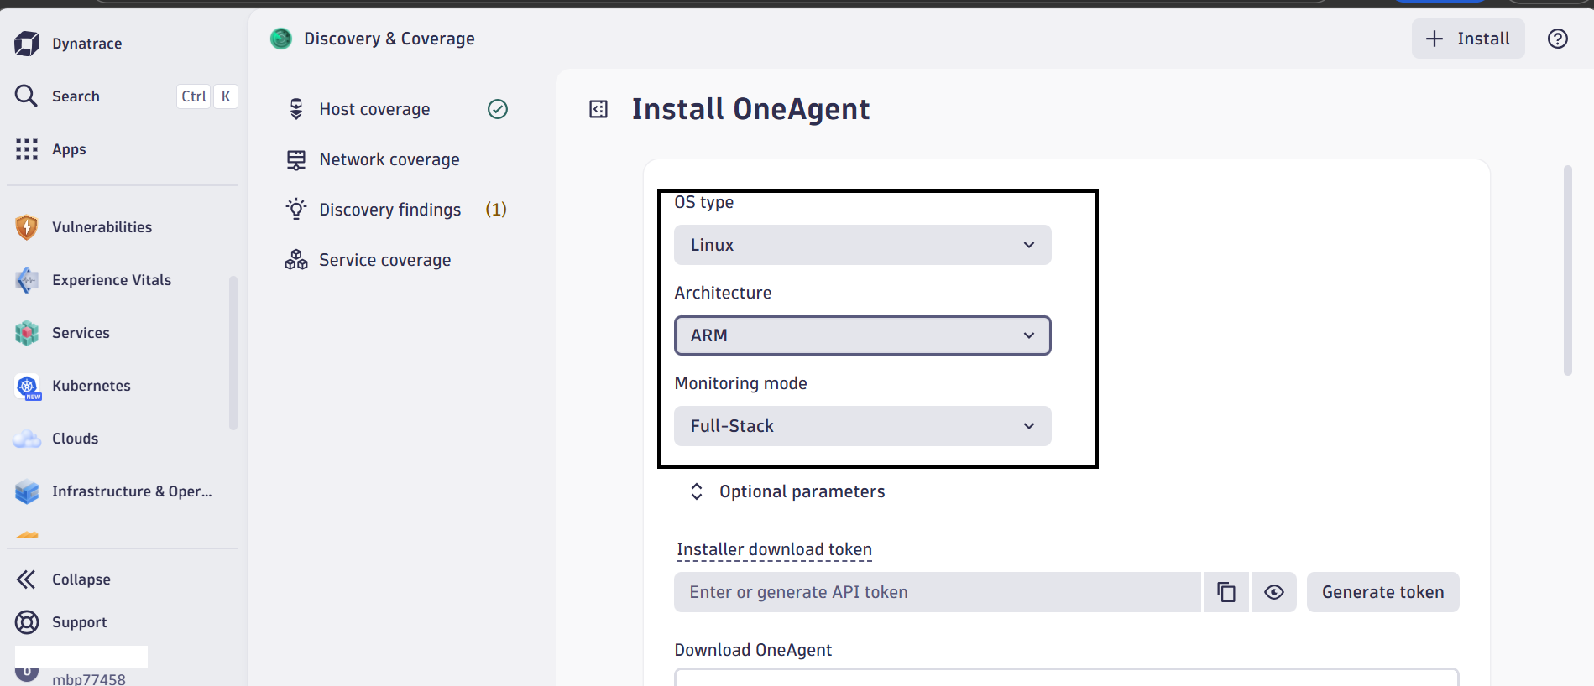Viewport: 1594px width, 686px height.
Task: Open the Architecture ARM dropdown
Action: (863, 335)
